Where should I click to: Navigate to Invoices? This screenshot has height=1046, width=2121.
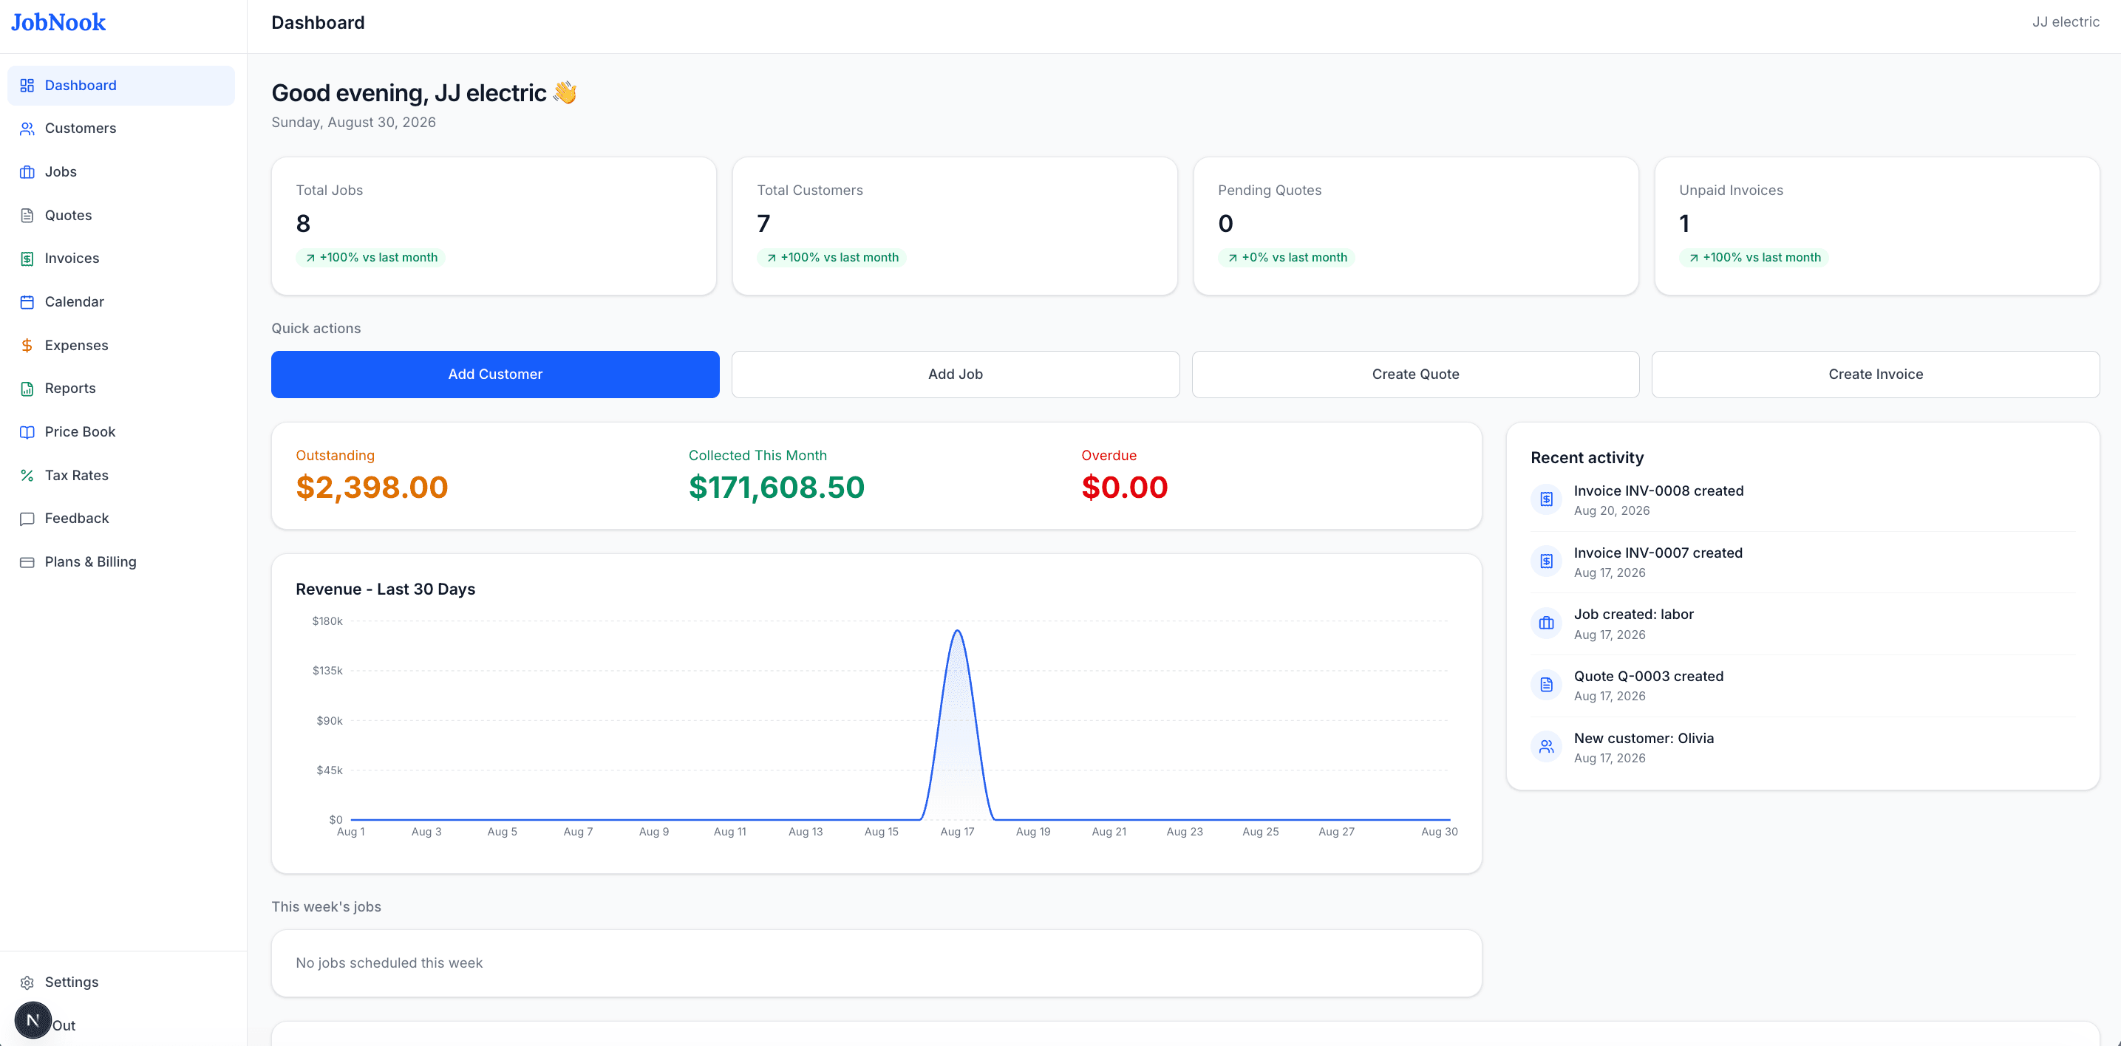click(121, 259)
